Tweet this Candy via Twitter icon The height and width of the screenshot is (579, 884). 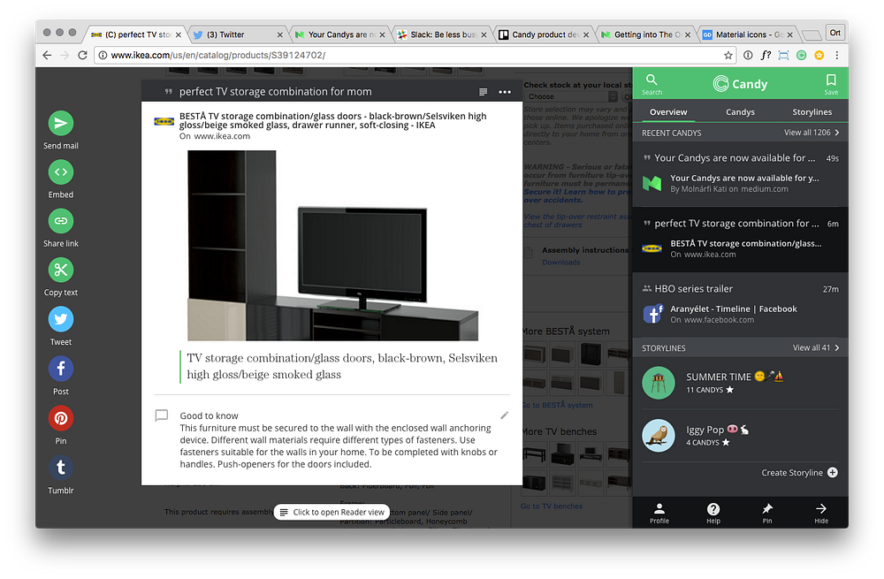[x=61, y=319]
